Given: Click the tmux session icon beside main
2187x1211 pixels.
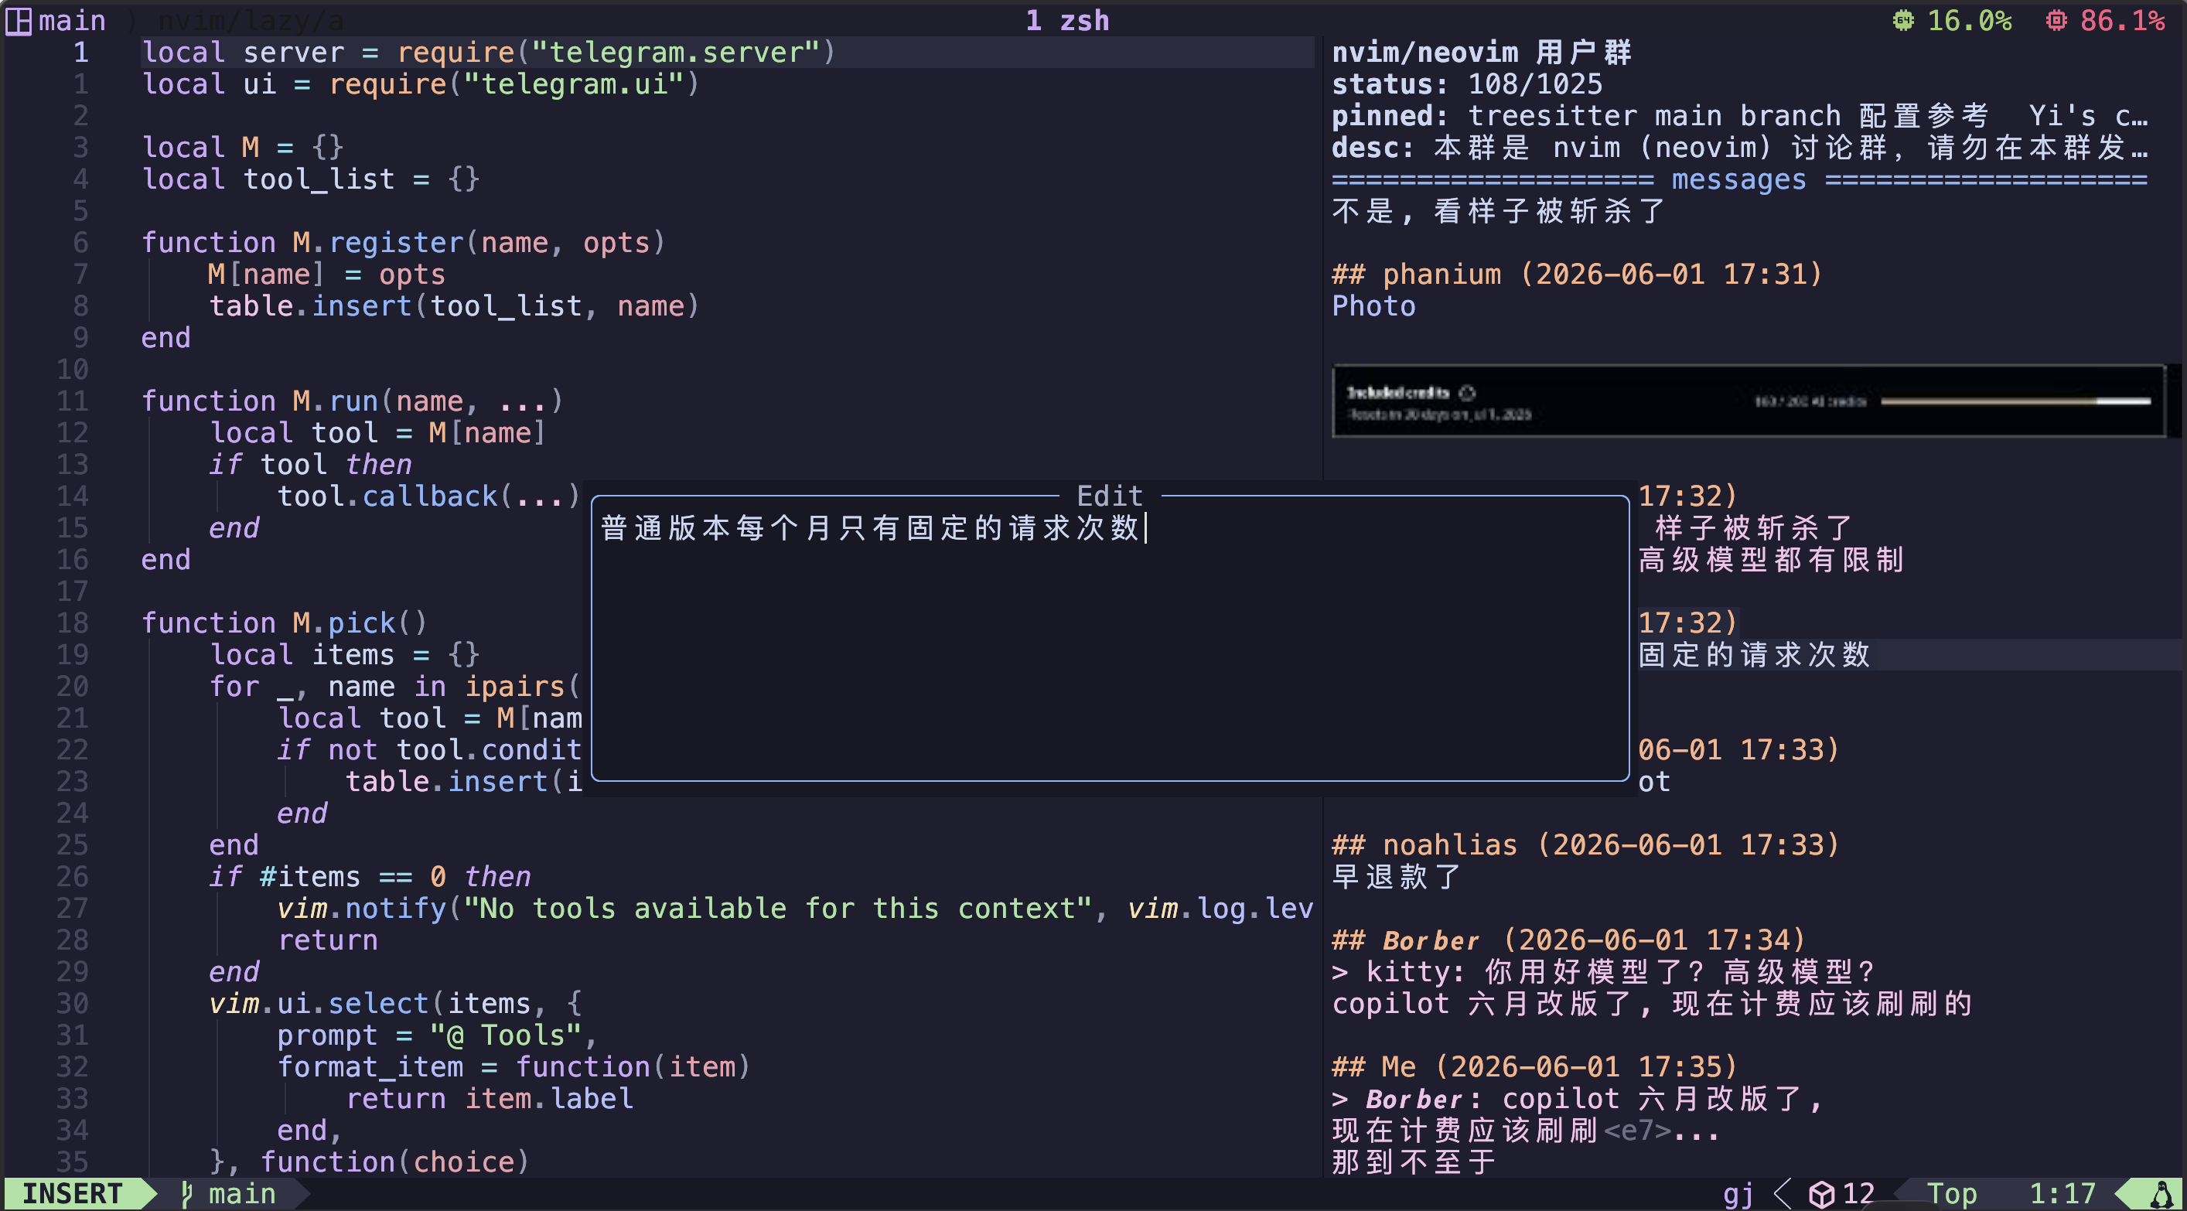Looking at the screenshot, I should (19, 20).
